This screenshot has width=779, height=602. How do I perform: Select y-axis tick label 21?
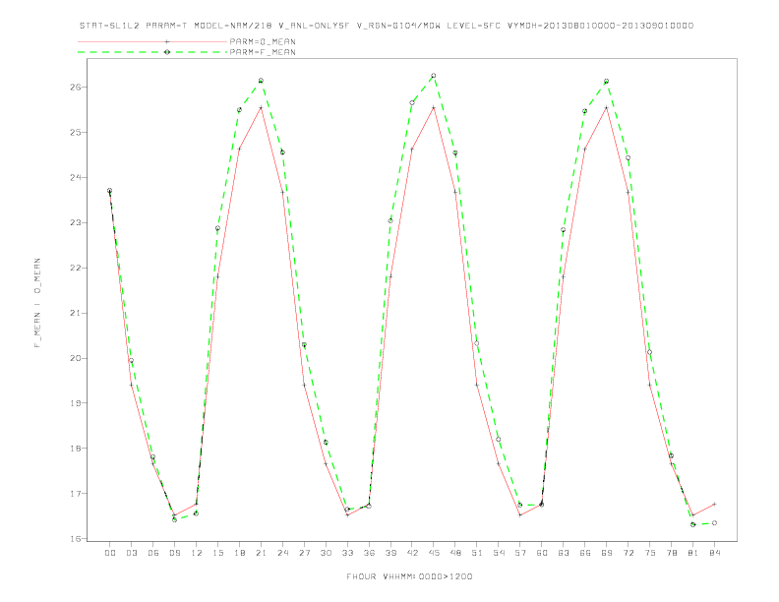[75, 313]
